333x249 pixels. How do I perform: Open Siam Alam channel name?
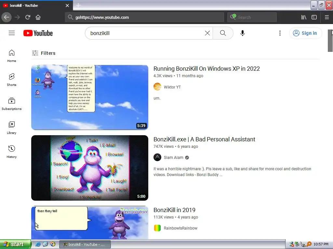pos(174,158)
